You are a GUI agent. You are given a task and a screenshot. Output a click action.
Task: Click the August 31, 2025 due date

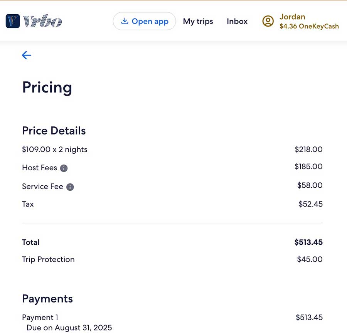69,328
